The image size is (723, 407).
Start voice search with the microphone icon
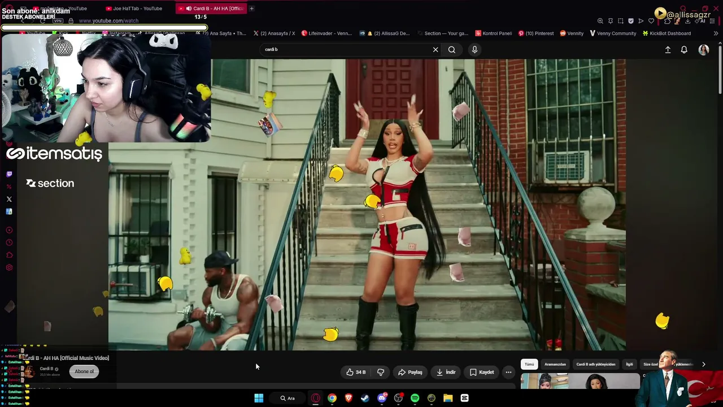474,50
